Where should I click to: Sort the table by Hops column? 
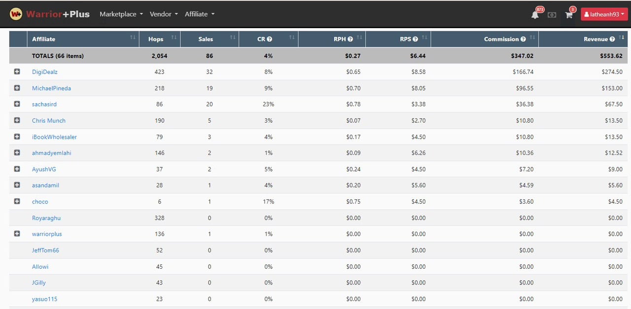156,39
